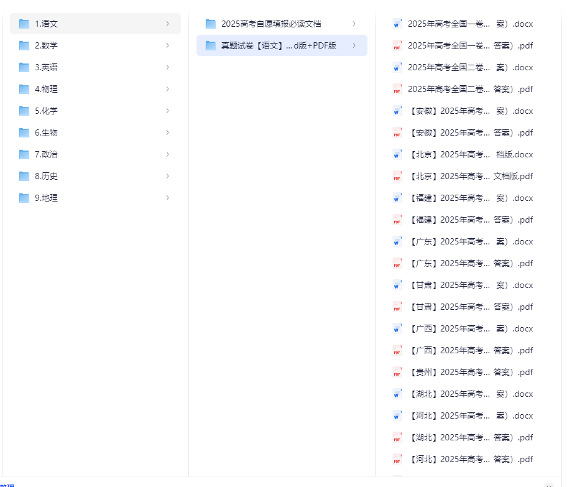Open file name 【安徽】2025年高考 ending .pdf
Screen dimensions: 572x487
point(470,132)
